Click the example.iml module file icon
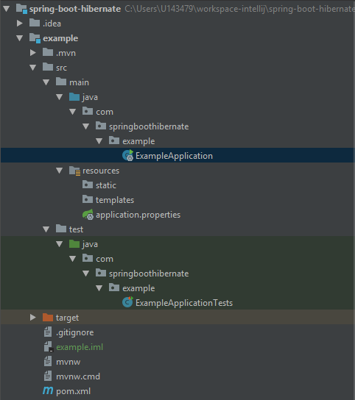This screenshot has height=400, width=355. (x=49, y=347)
